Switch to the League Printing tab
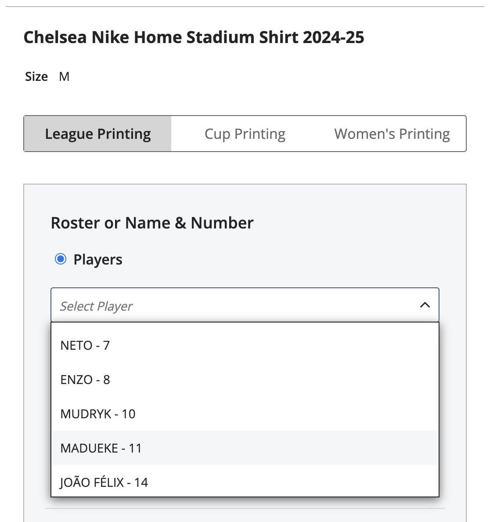This screenshot has width=497, height=522. (98, 134)
